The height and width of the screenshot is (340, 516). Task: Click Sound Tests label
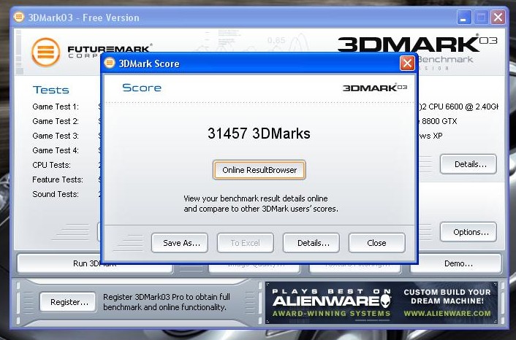click(56, 194)
